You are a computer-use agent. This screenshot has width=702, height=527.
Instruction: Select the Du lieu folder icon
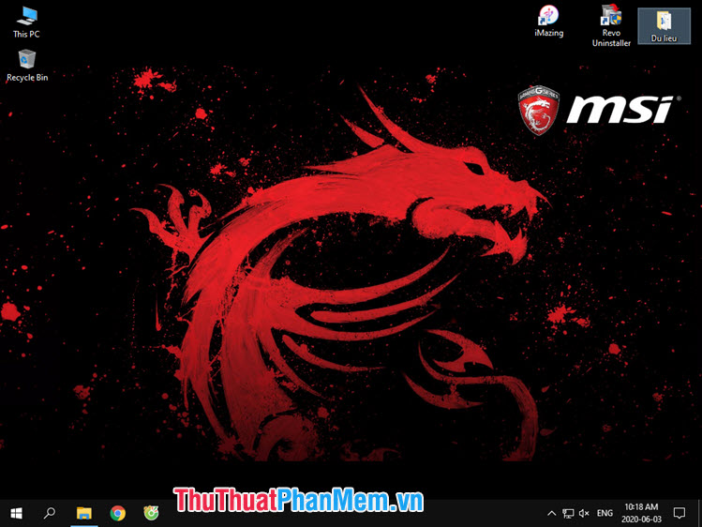click(664, 26)
